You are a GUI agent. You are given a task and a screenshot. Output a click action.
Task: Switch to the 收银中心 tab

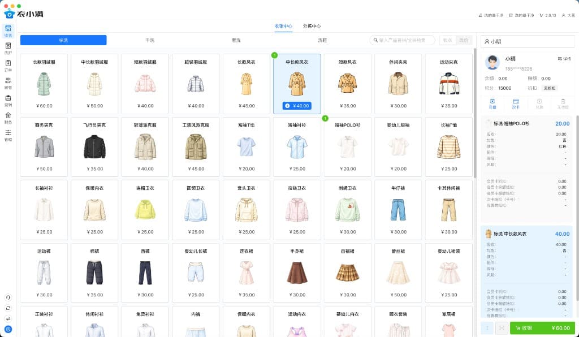(x=283, y=26)
